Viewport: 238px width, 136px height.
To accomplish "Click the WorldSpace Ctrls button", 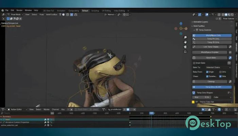I will pyautogui.click(x=212, y=35).
